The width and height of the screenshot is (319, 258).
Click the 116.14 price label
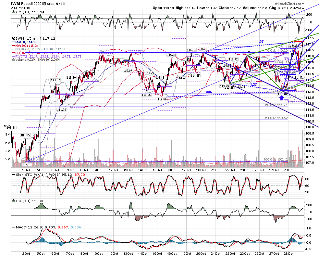tap(103, 51)
